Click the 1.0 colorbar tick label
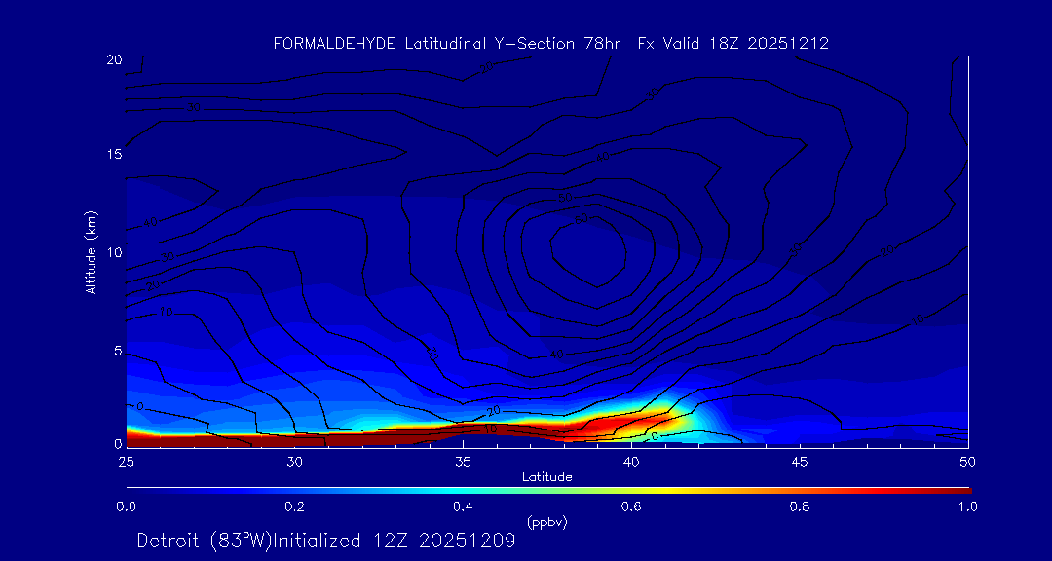Viewport: 1052px width, 561px height. click(x=968, y=505)
